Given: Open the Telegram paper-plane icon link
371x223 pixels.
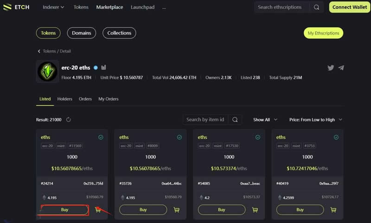Looking at the screenshot, I should pos(341,68).
